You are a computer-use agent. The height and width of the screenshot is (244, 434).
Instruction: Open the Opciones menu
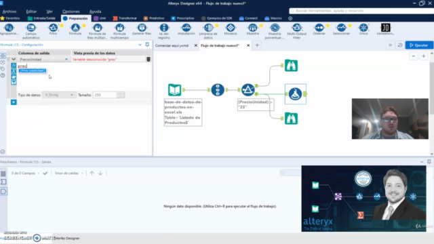(71, 12)
